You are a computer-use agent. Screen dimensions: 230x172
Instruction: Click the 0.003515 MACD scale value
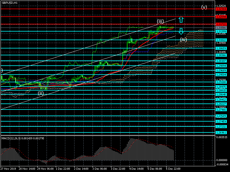coord(222,137)
